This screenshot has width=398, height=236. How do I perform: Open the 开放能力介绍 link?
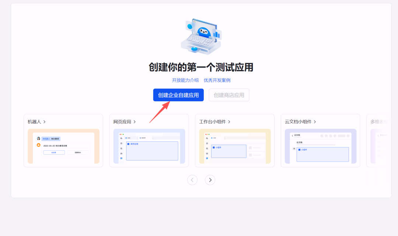click(185, 80)
